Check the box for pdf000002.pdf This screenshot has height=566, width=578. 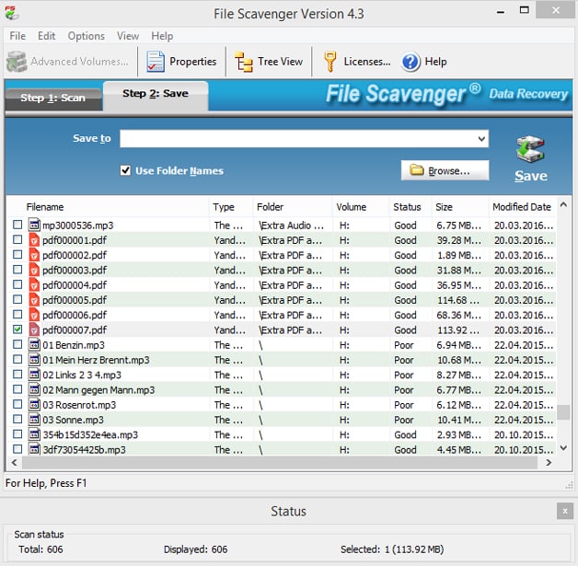pos(17,254)
